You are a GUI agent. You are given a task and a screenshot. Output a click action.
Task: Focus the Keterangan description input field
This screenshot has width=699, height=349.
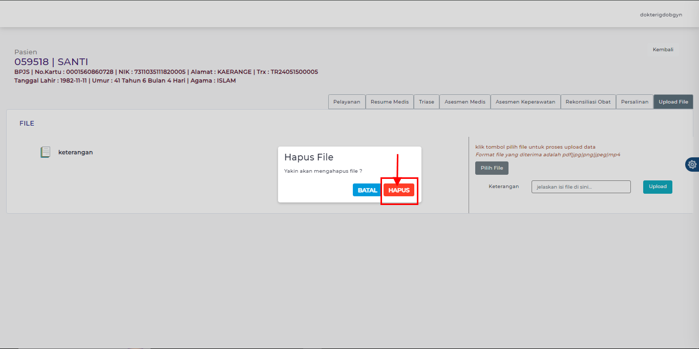[x=581, y=187]
